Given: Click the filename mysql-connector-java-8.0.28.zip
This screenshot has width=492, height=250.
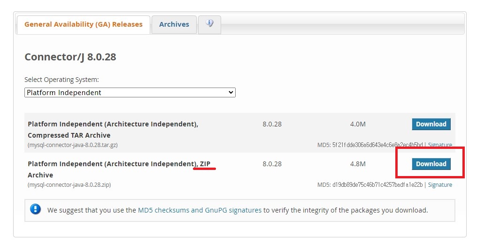Looking at the screenshot, I should 69,185.
